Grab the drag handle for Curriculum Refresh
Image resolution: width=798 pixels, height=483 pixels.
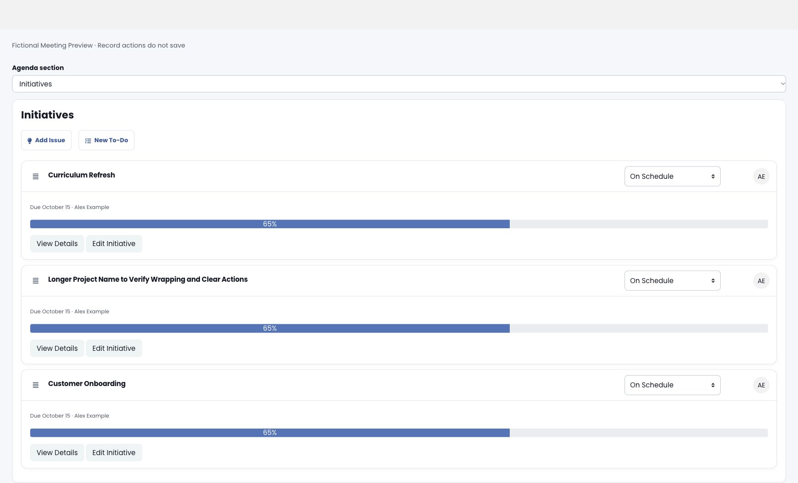click(x=36, y=177)
